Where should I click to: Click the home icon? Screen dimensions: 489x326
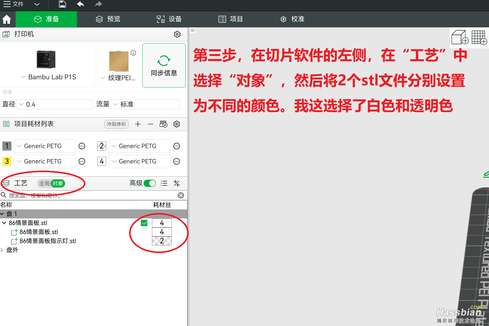(7, 19)
